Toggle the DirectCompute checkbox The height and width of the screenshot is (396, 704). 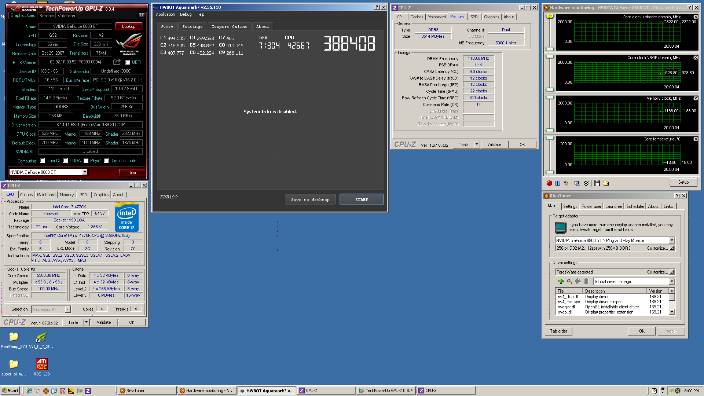click(106, 161)
